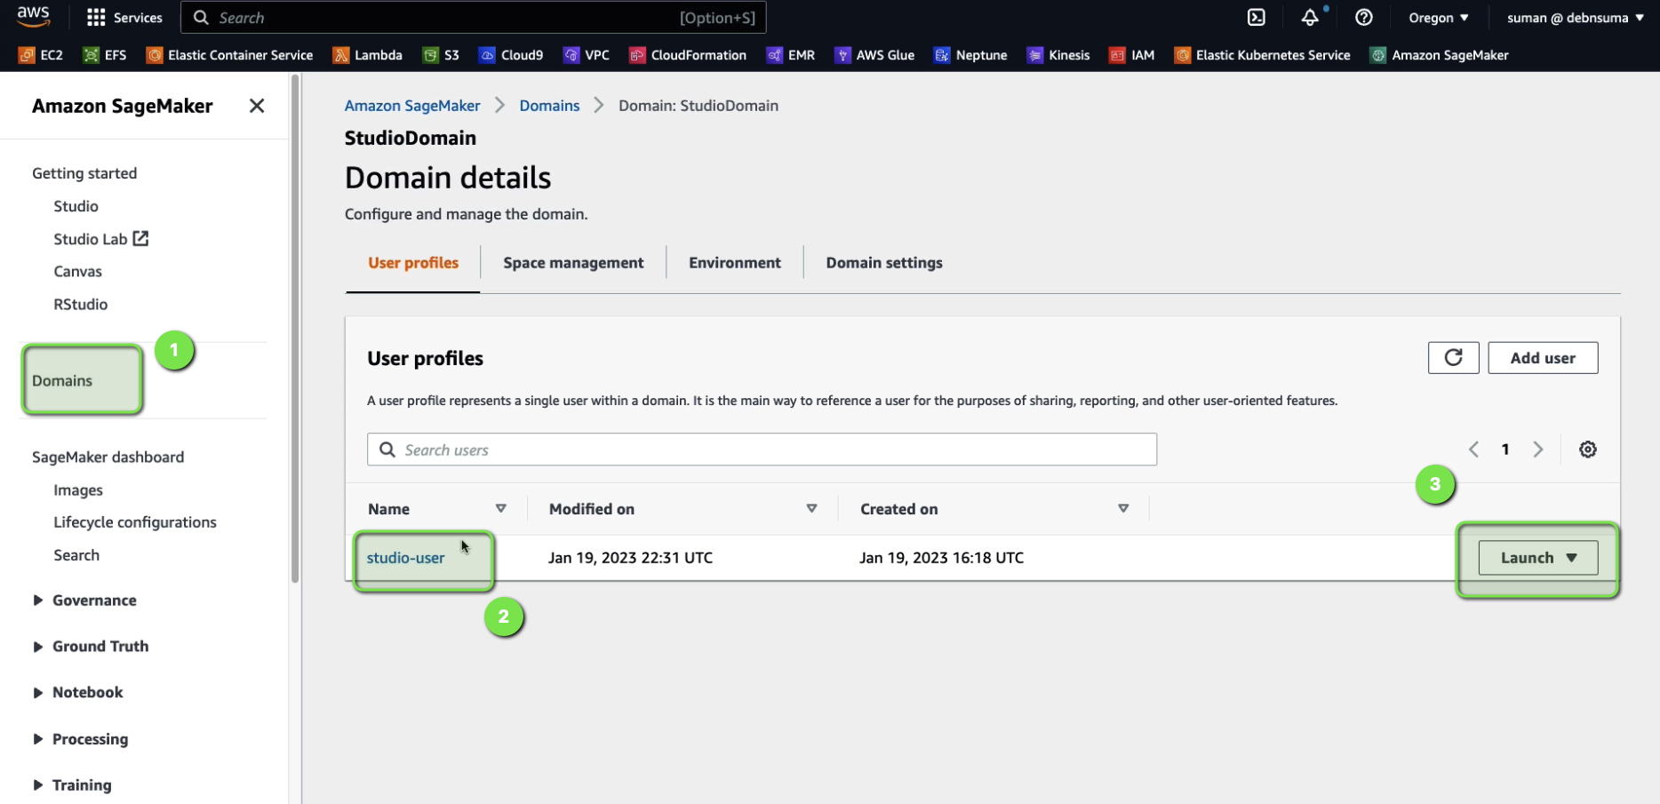Expand the Ground Truth section
Viewport: 1660px width, 804px height.
coord(91,647)
